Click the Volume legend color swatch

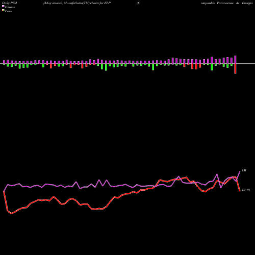click(x=3, y=6)
